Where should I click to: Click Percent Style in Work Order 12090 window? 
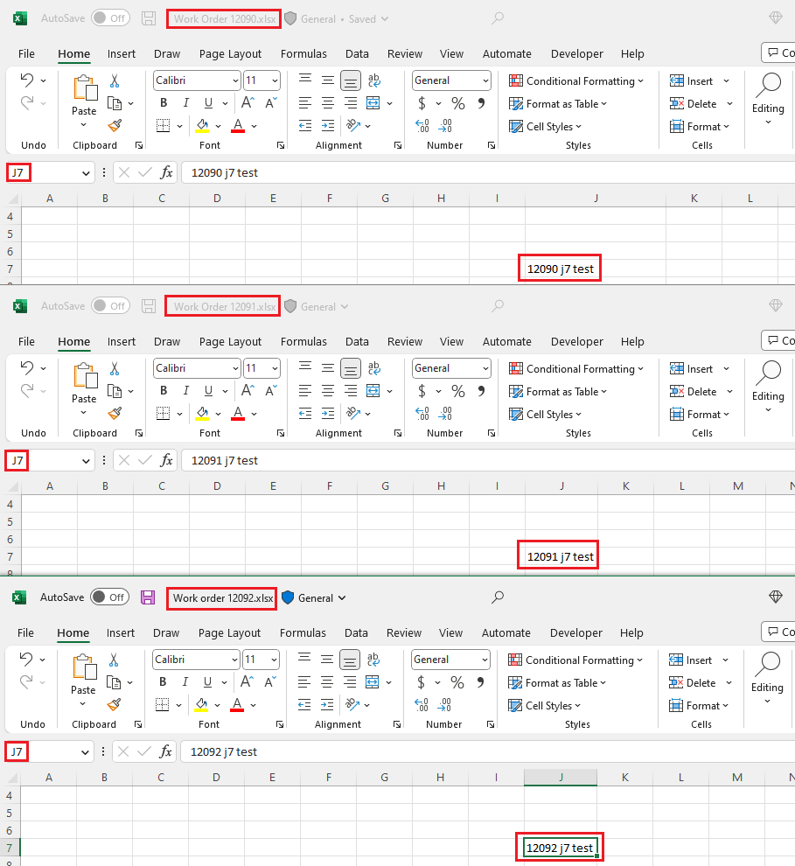pyautogui.click(x=458, y=103)
